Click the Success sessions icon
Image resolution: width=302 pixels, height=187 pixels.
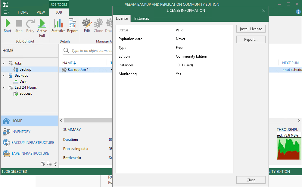point(16,93)
